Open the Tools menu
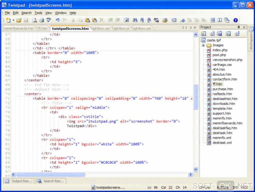The height and width of the screenshot is (192, 255). (x=38, y=13)
